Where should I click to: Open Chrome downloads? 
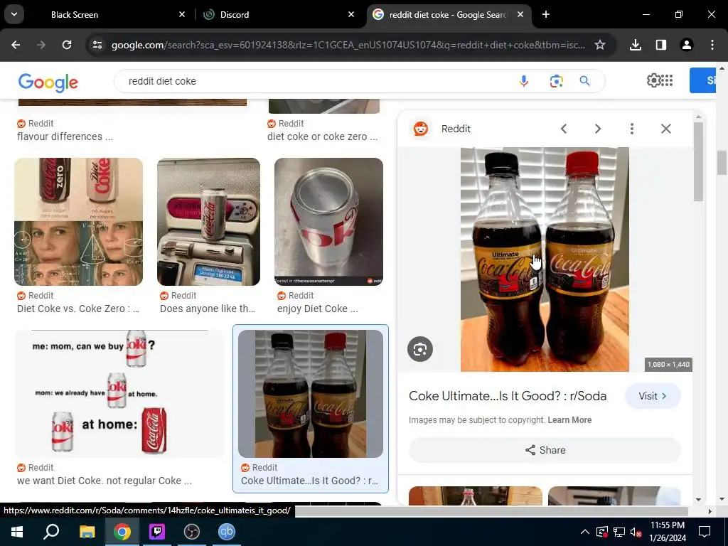[636, 45]
